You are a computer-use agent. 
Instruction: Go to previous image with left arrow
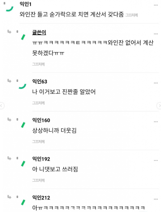click(1, 105)
